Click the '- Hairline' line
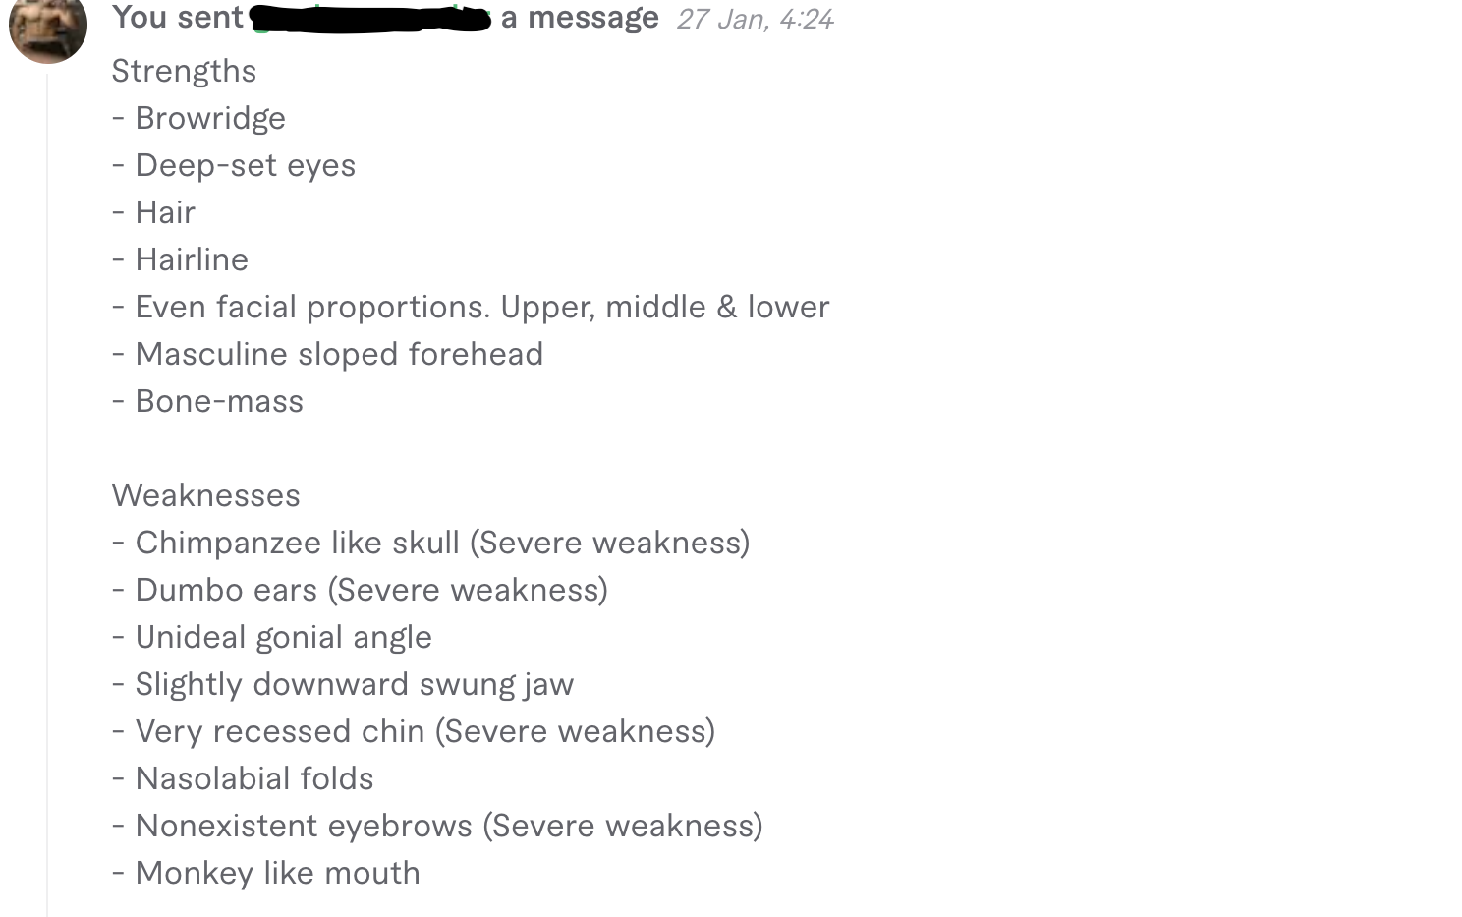Screen dimensions: 1462x917 pyautogui.click(x=180, y=259)
